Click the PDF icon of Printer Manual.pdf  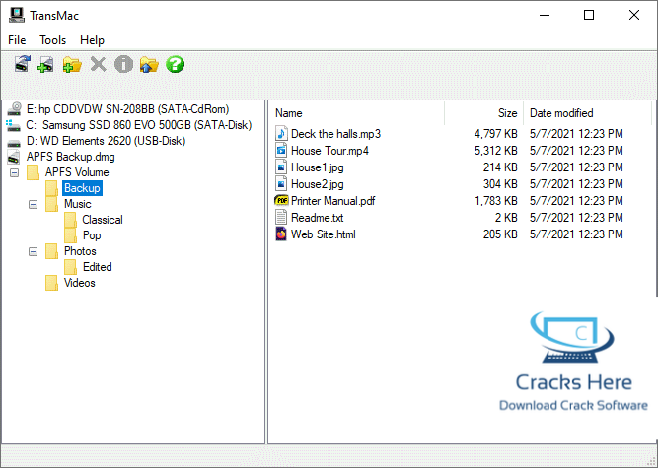tap(281, 201)
